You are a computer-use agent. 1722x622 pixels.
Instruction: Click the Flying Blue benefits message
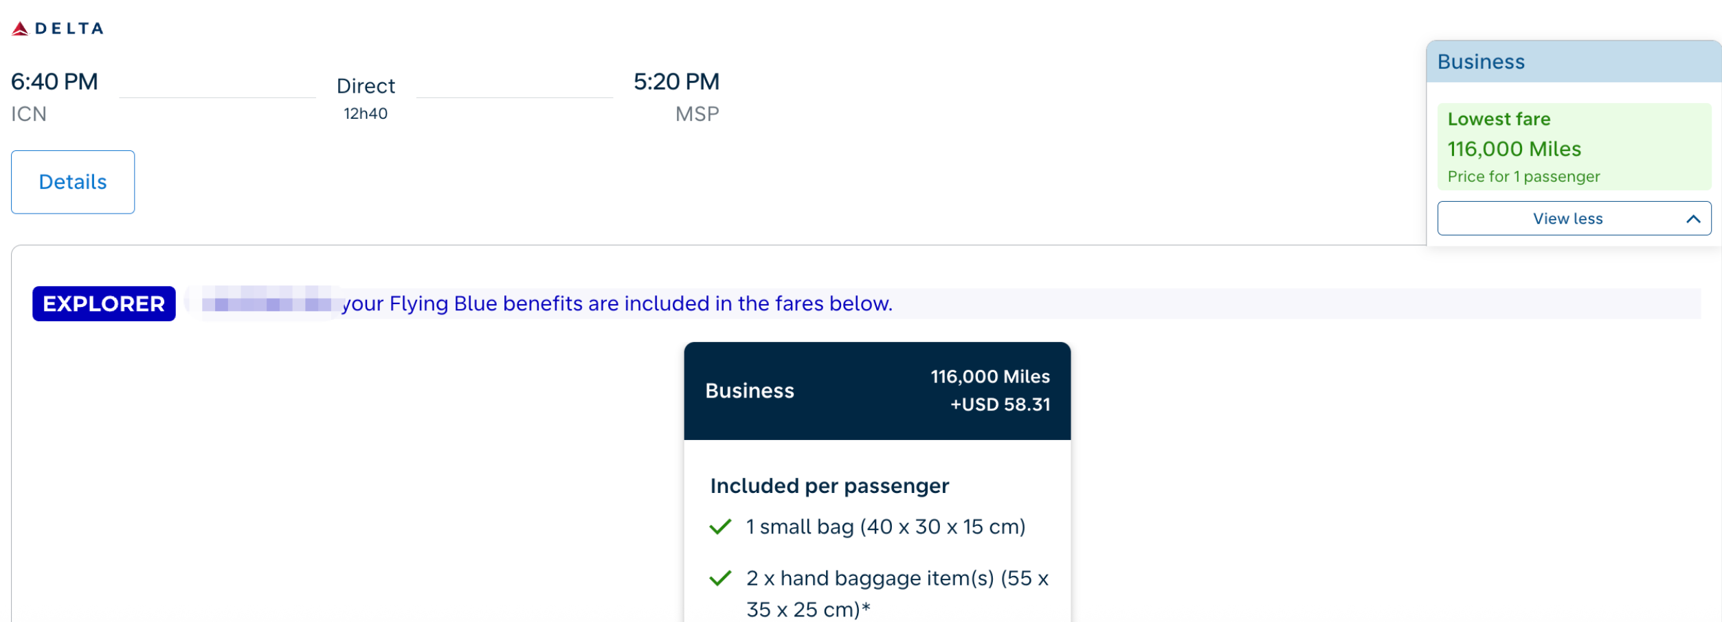tap(617, 303)
